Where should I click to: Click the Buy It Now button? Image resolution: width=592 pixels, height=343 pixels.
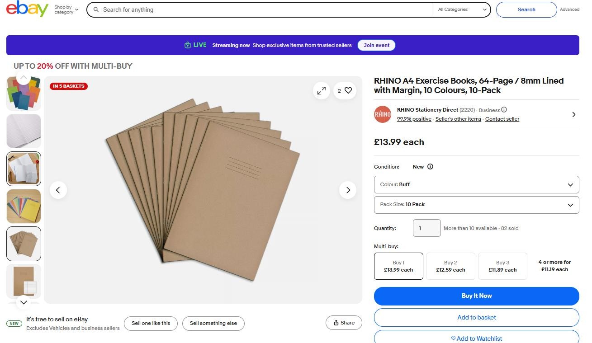point(476,296)
